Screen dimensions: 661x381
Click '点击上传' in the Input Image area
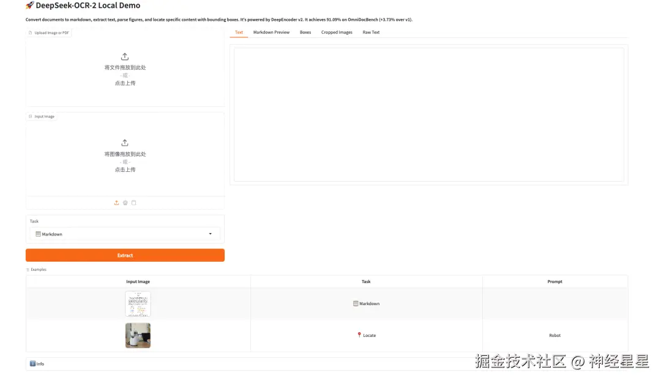click(x=125, y=169)
